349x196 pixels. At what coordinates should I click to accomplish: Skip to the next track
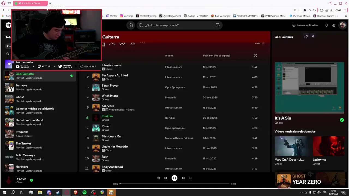pos(183,178)
